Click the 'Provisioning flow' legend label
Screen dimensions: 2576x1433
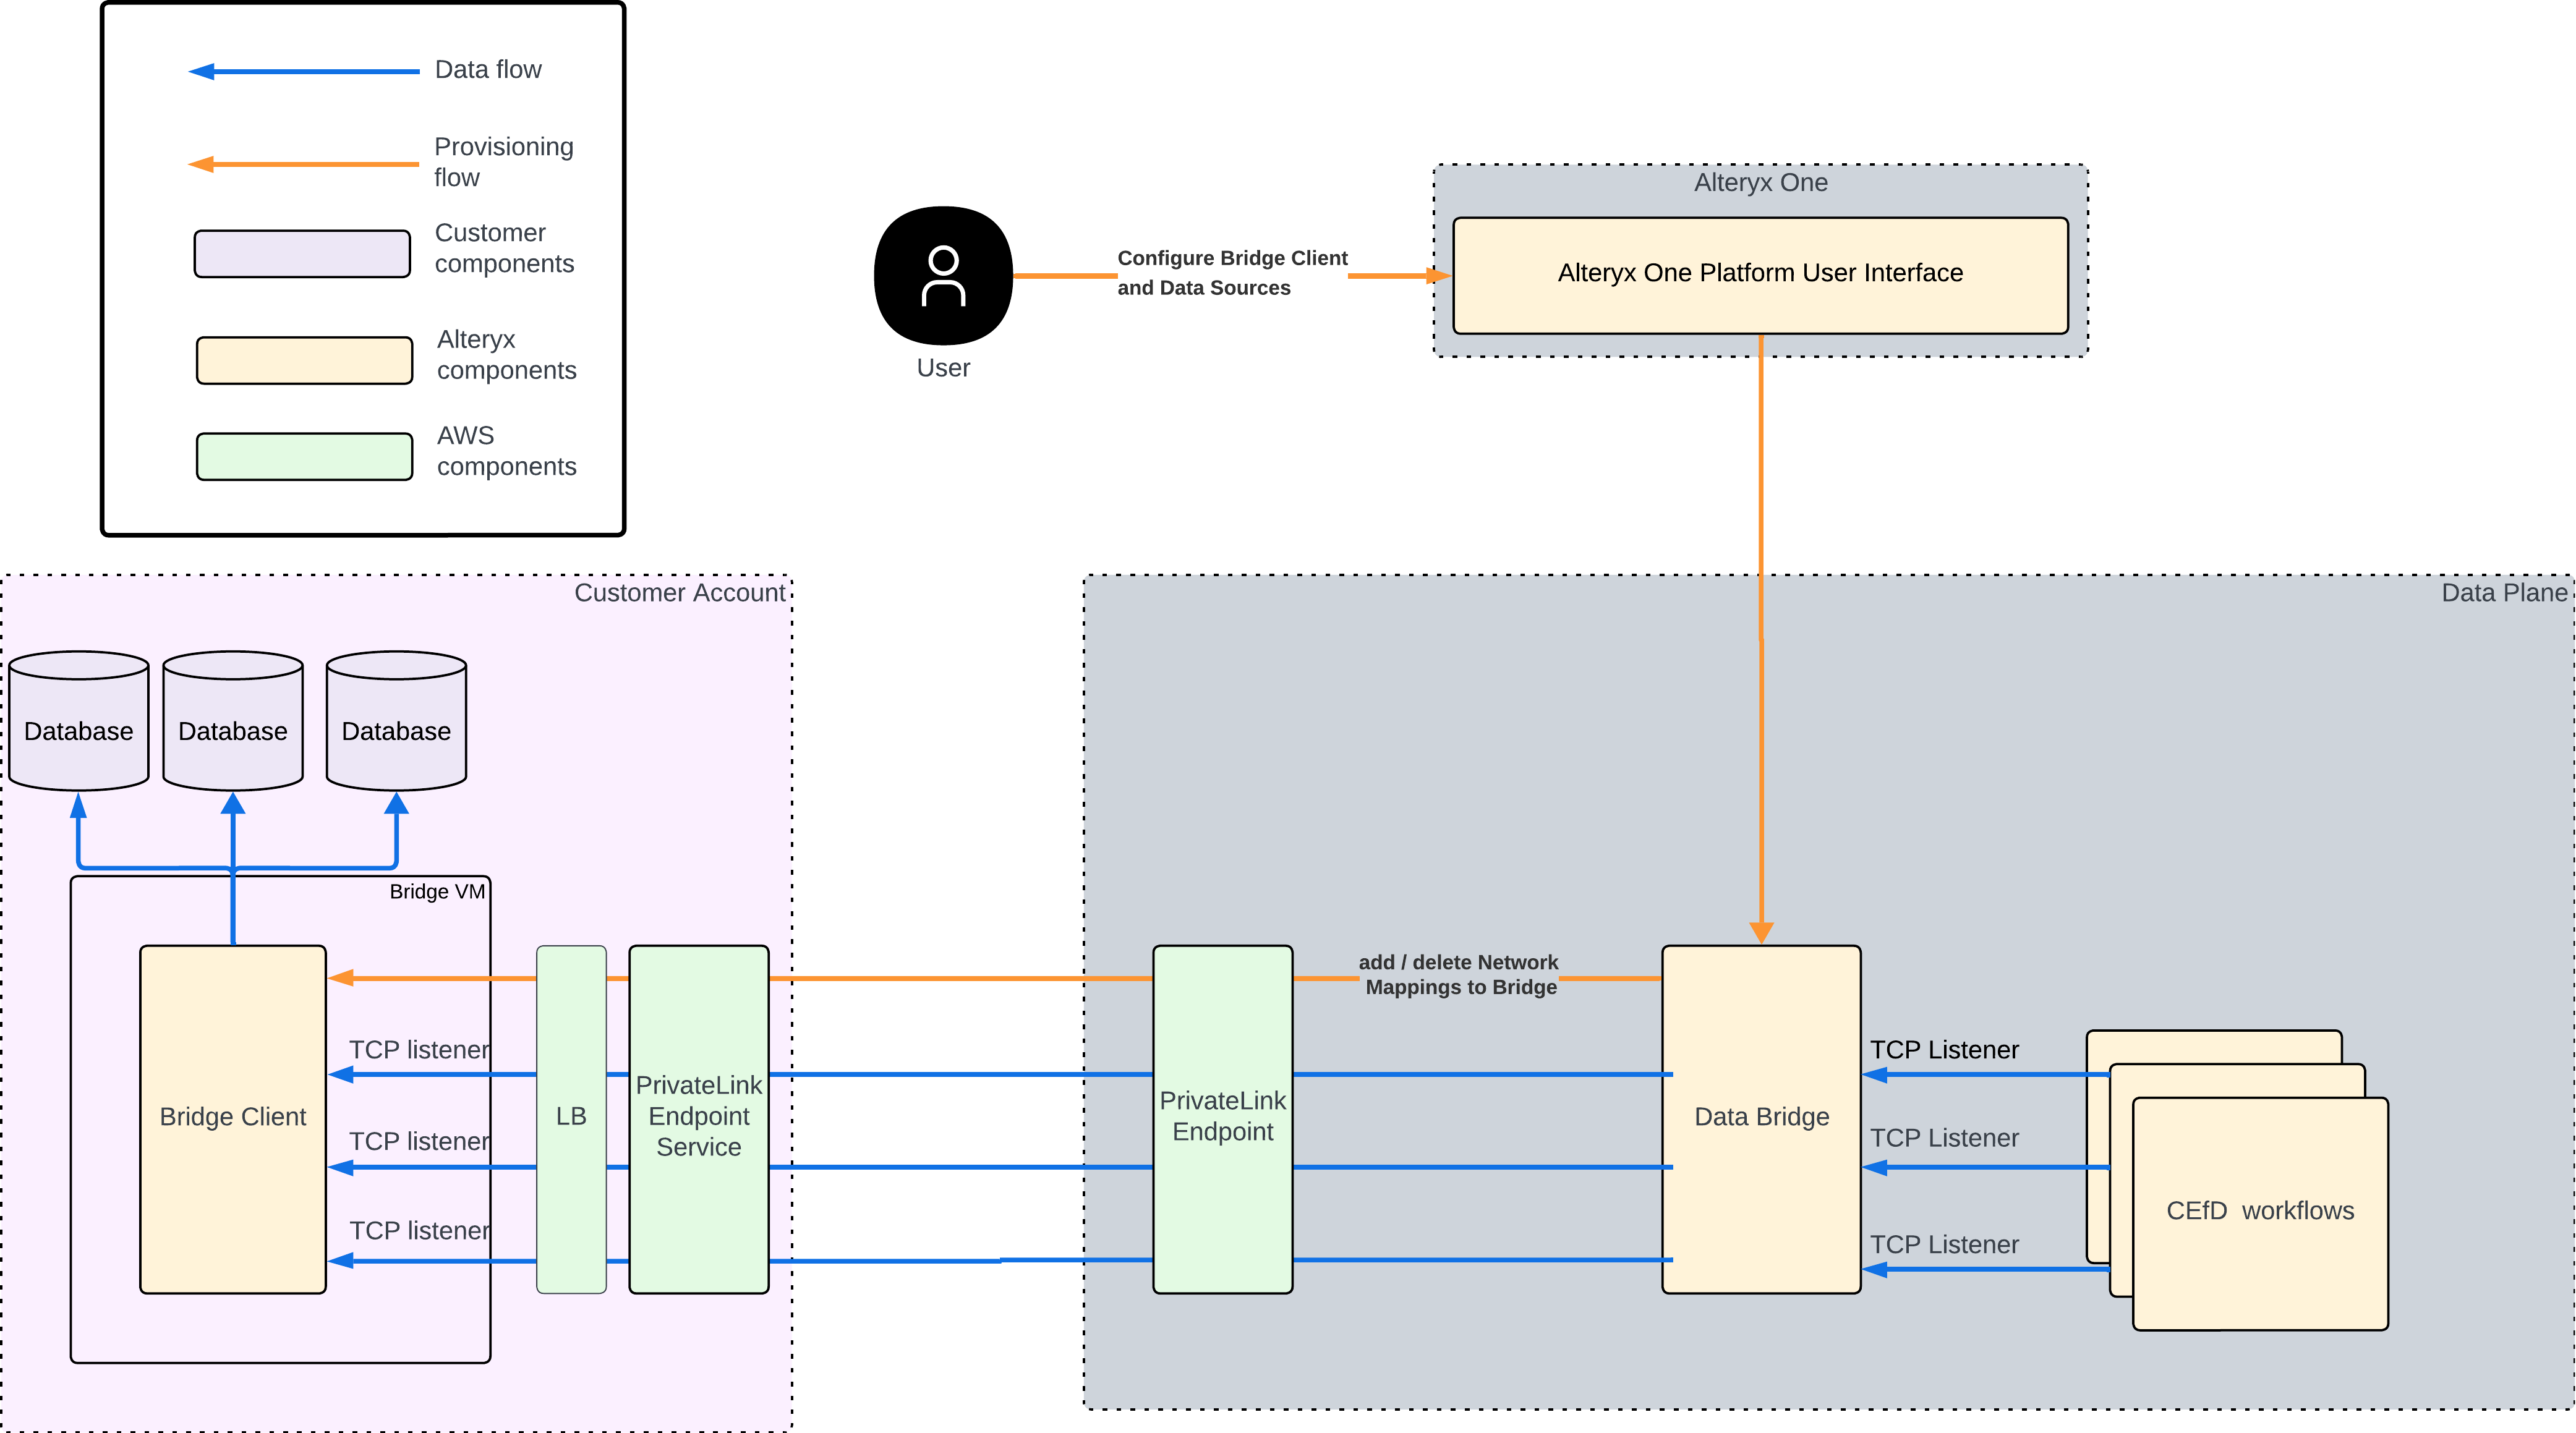click(504, 162)
